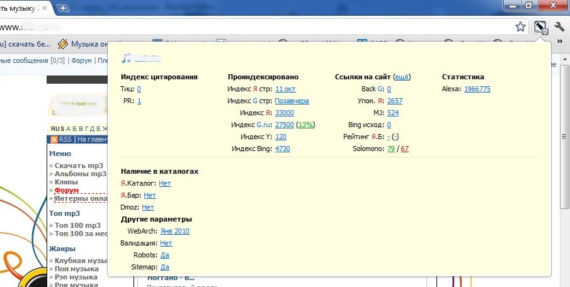Click the RSS feed icon

[x=54, y=139]
